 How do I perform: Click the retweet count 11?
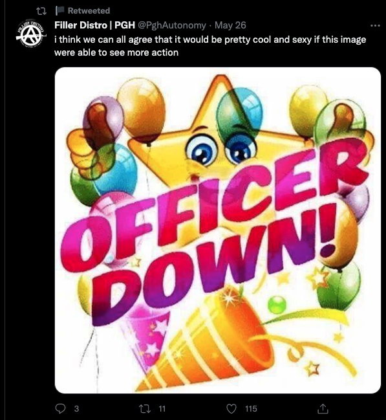[162, 408]
